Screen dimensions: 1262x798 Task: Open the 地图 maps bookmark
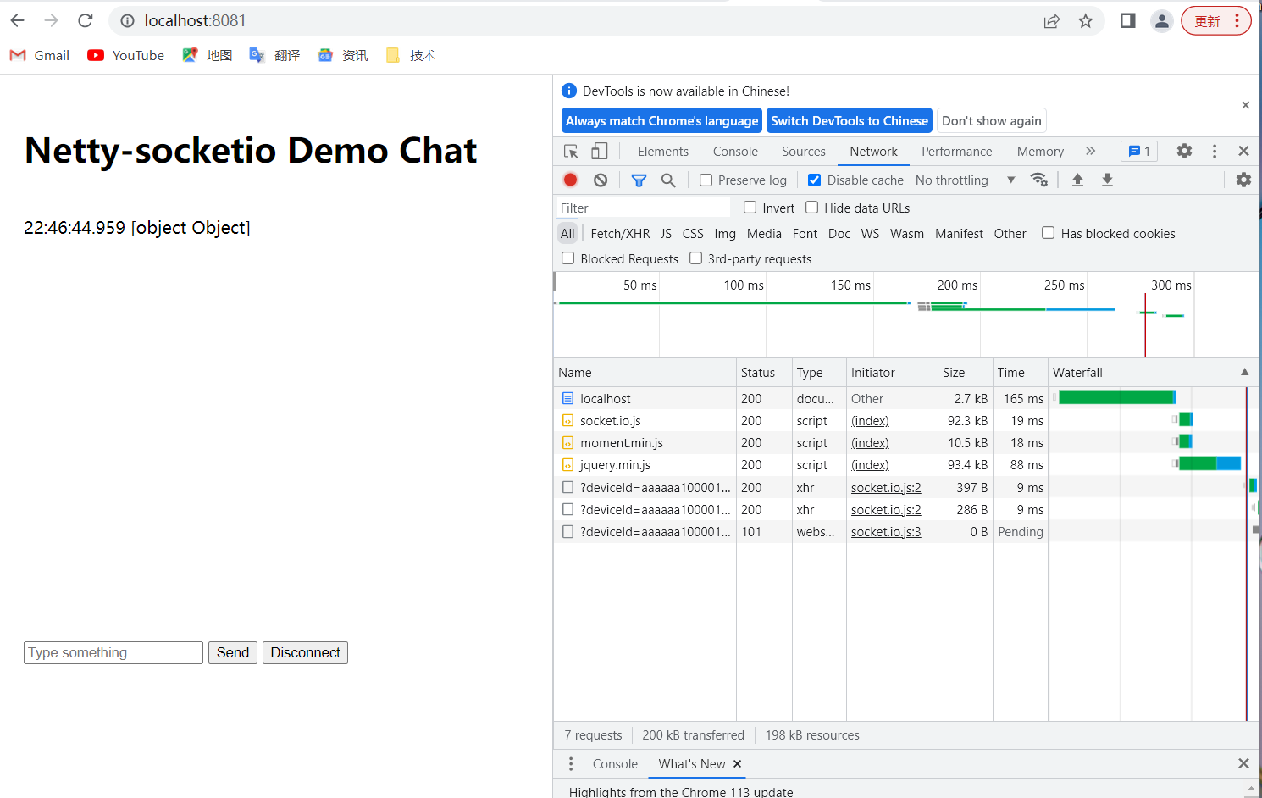(x=208, y=55)
